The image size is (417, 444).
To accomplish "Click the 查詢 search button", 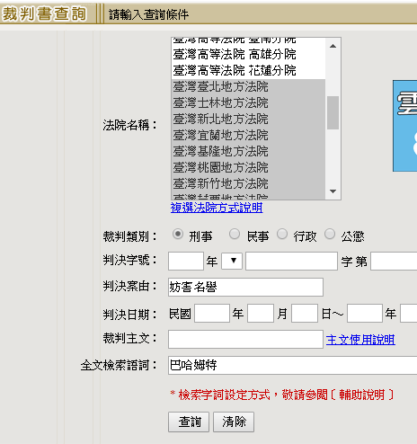I will (189, 422).
